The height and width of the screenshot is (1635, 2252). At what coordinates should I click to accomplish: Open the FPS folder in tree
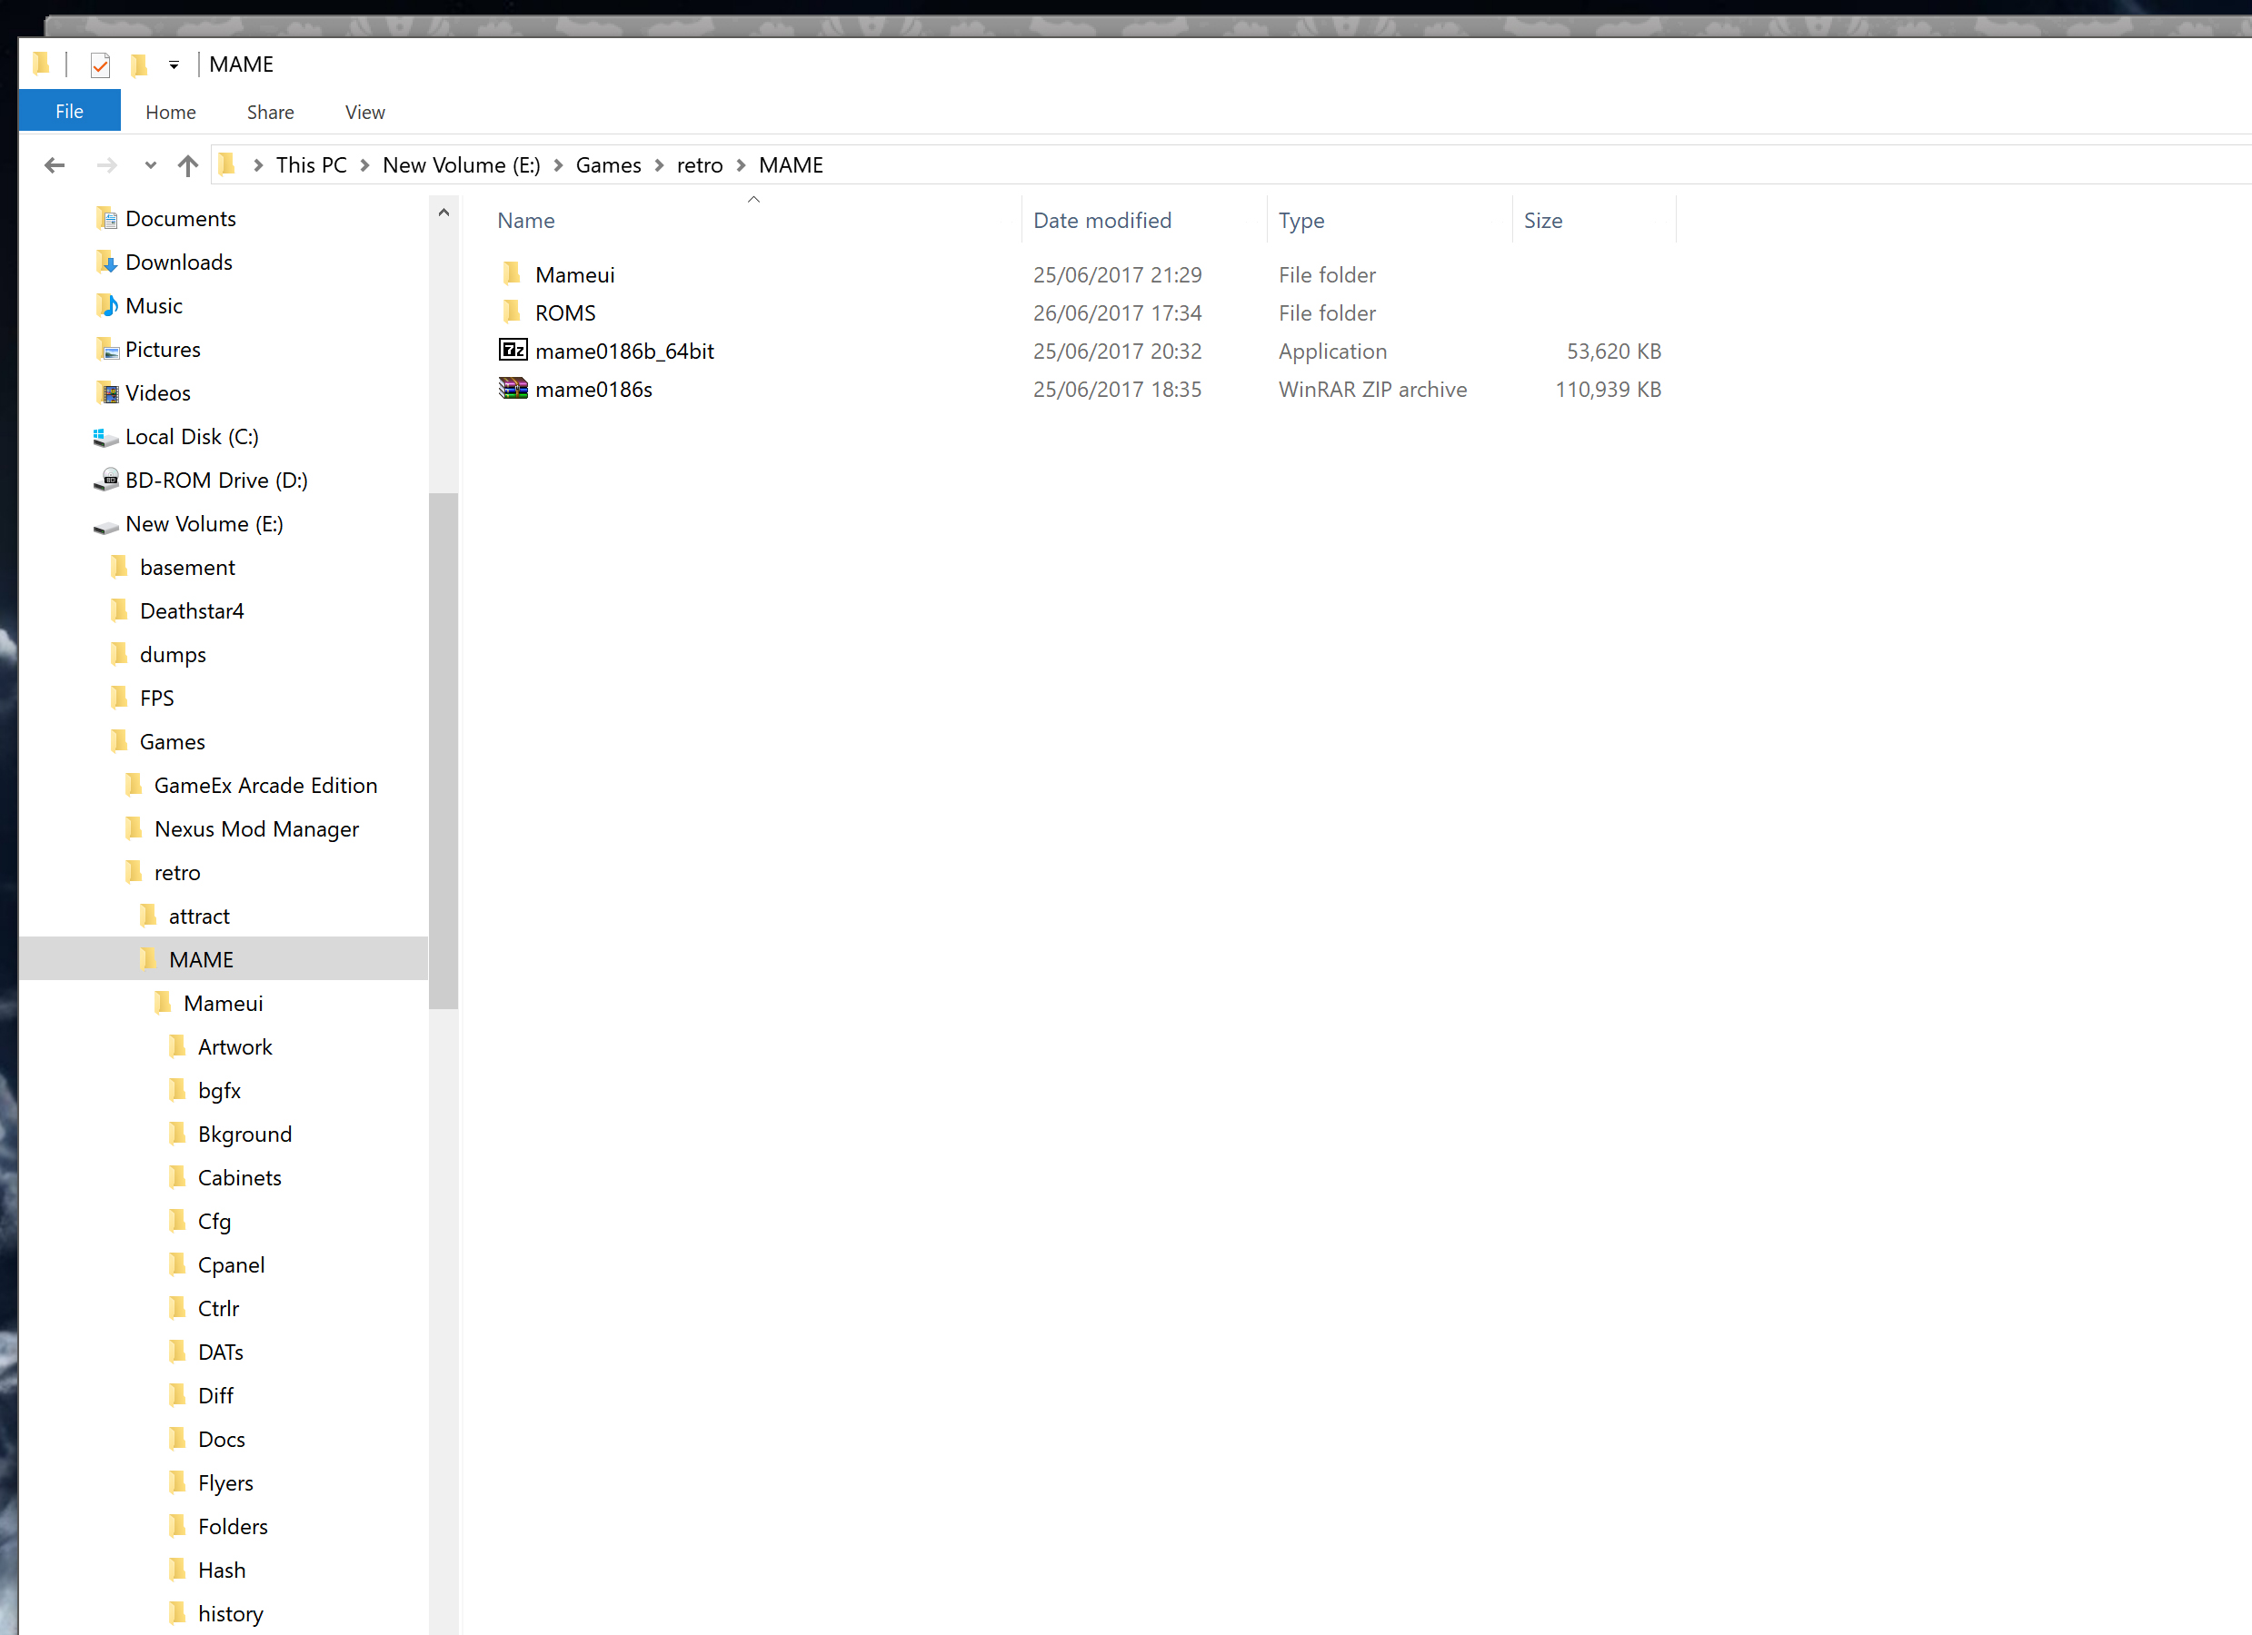pos(157,698)
